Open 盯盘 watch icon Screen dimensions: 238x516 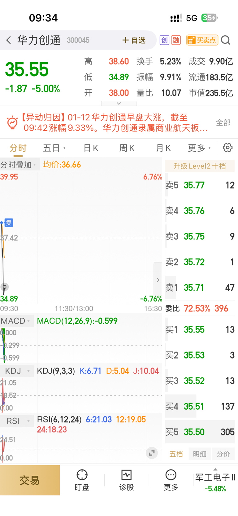point(82,480)
